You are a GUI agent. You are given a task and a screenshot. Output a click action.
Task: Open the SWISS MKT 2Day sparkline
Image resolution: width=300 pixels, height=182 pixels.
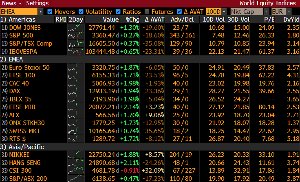point(76,131)
